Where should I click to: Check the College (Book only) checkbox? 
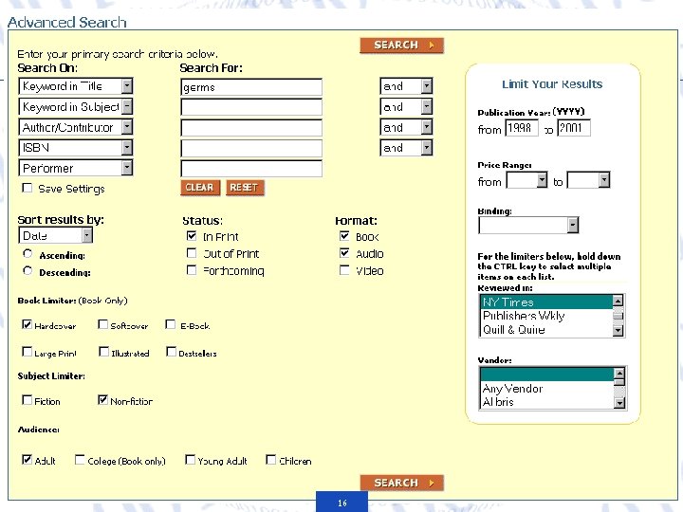pyautogui.click(x=80, y=459)
